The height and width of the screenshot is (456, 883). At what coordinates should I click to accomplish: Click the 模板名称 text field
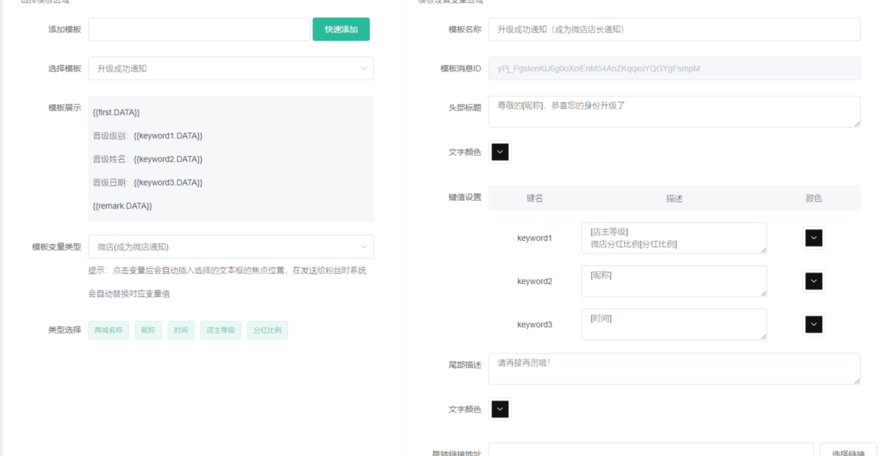click(x=674, y=29)
